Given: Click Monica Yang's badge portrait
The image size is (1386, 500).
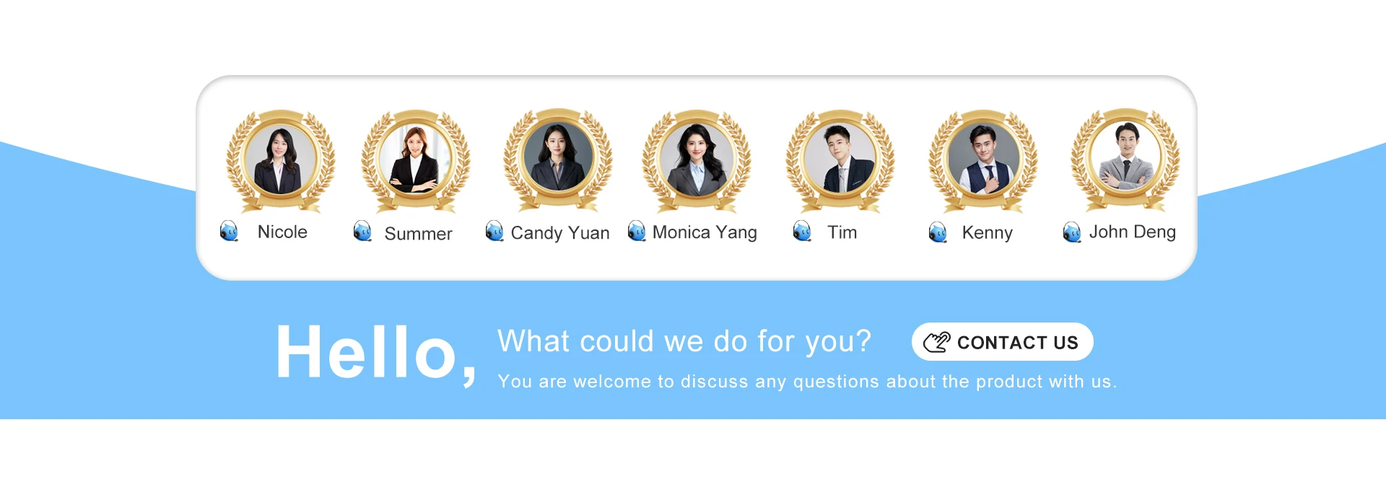Looking at the screenshot, I should click(x=697, y=160).
